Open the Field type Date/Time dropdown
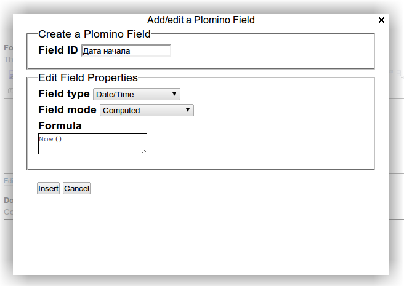The width and height of the screenshot is (404, 286). pos(137,94)
